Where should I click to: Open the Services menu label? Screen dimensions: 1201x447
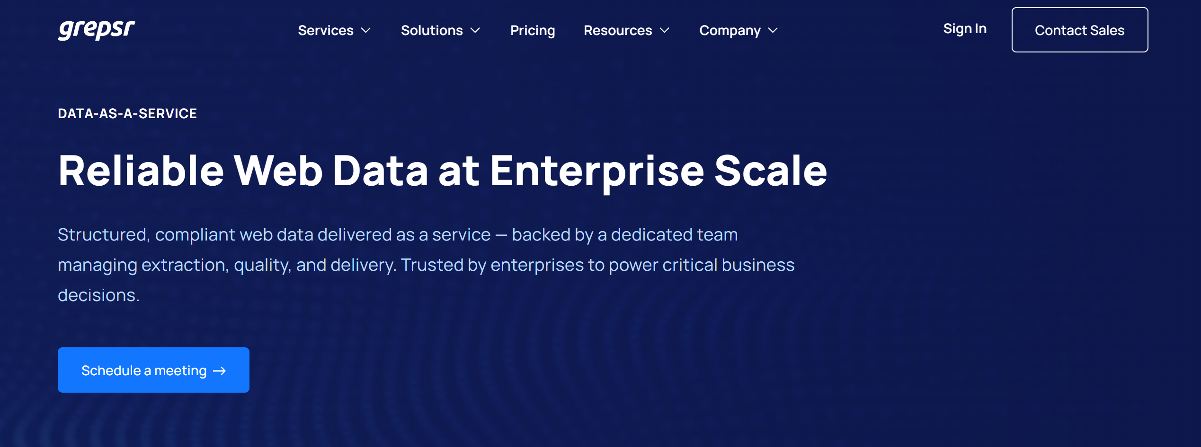326,31
